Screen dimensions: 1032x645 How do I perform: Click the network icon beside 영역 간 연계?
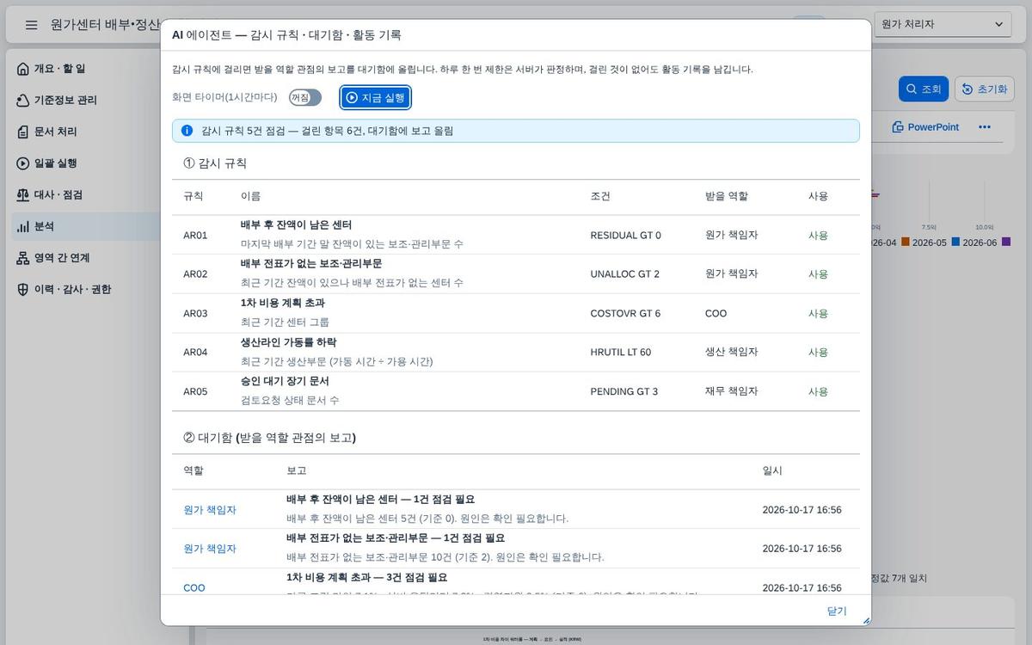click(23, 258)
